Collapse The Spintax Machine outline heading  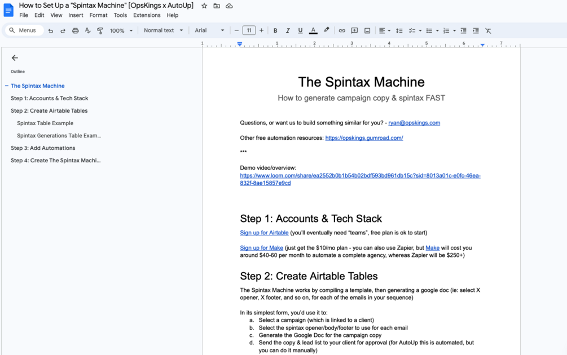click(x=7, y=86)
